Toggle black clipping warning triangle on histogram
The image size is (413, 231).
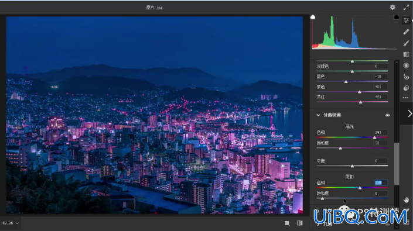[x=396, y=17]
